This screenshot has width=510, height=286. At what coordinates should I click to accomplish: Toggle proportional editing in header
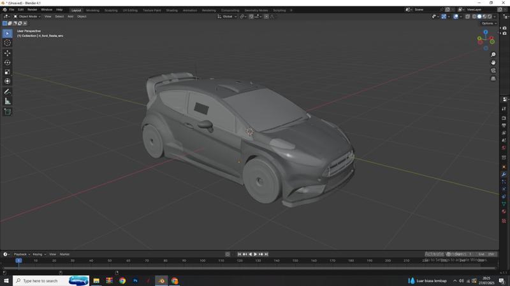click(266, 17)
